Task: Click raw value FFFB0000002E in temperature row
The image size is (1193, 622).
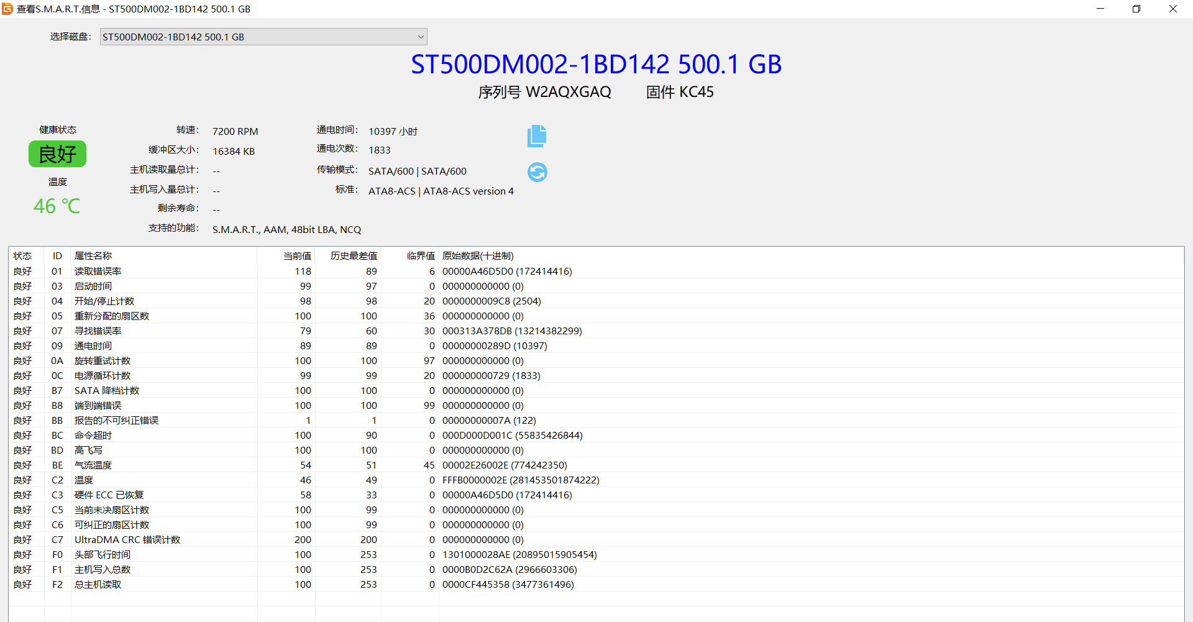Action: (x=521, y=480)
